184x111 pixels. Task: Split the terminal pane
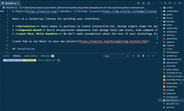139,56
